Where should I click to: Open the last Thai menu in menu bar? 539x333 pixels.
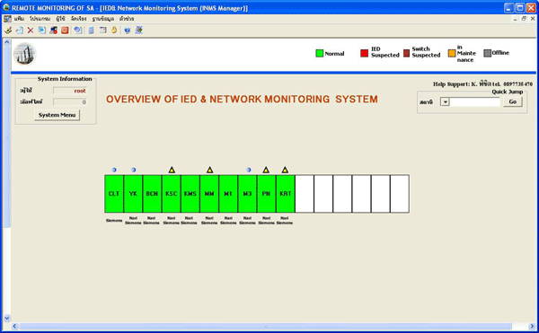(x=127, y=19)
